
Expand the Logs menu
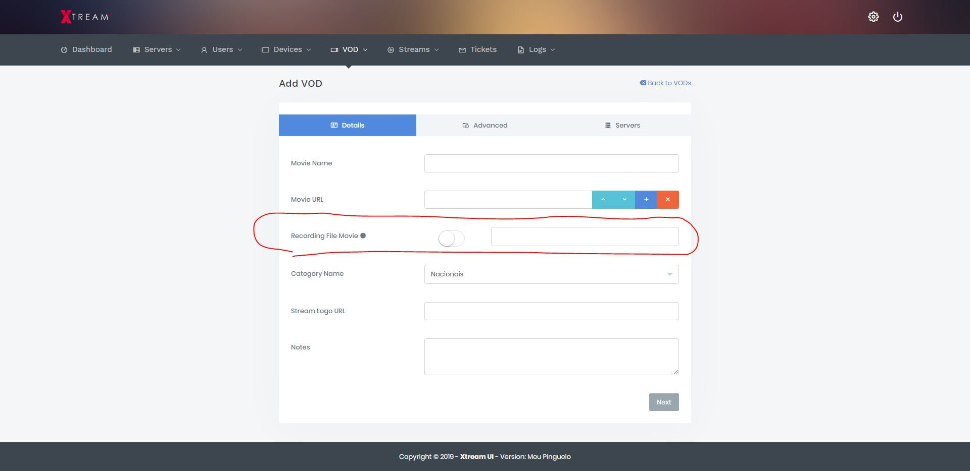[537, 49]
